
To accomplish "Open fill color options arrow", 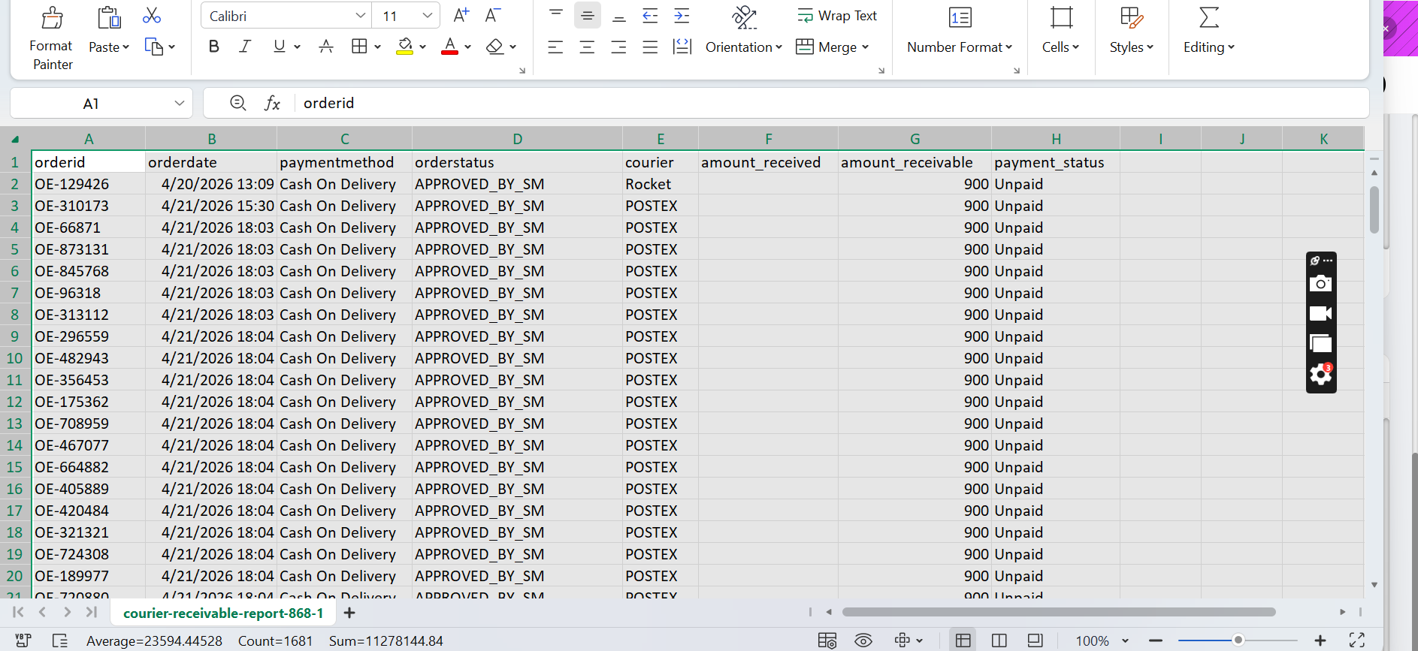I will [x=423, y=47].
